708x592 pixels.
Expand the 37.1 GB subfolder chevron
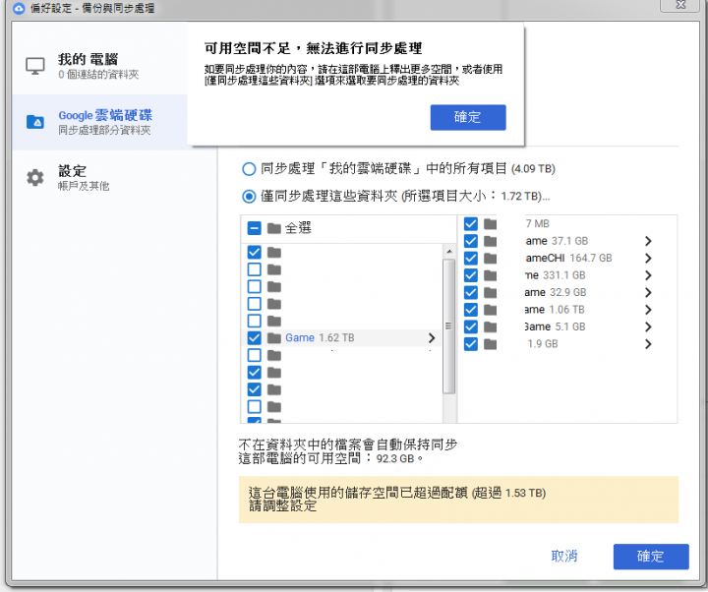tap(648, 241)
